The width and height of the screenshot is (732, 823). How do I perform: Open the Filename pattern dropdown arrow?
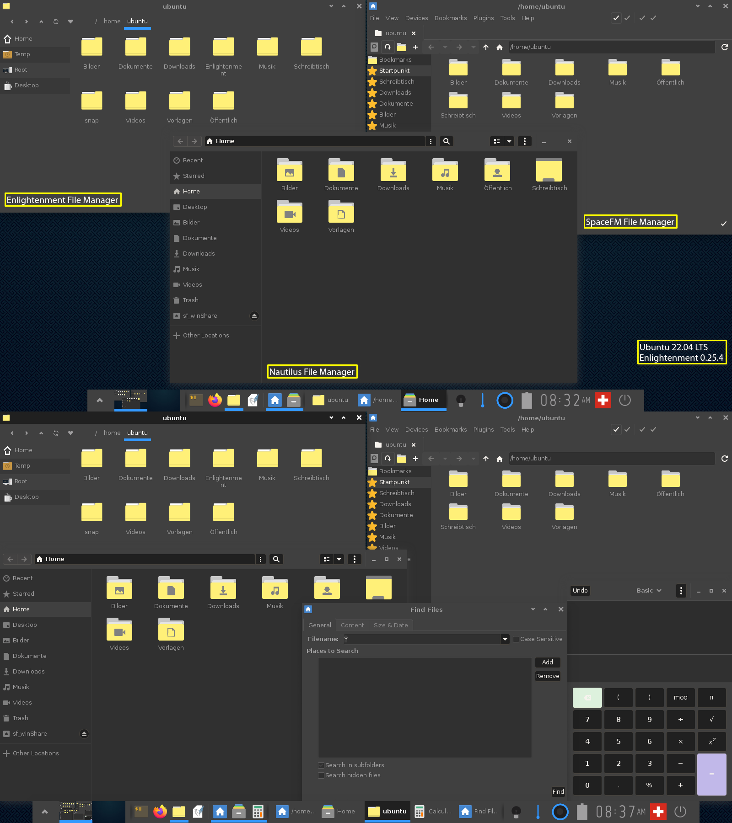pyautogui.click(x=505, y=639)
